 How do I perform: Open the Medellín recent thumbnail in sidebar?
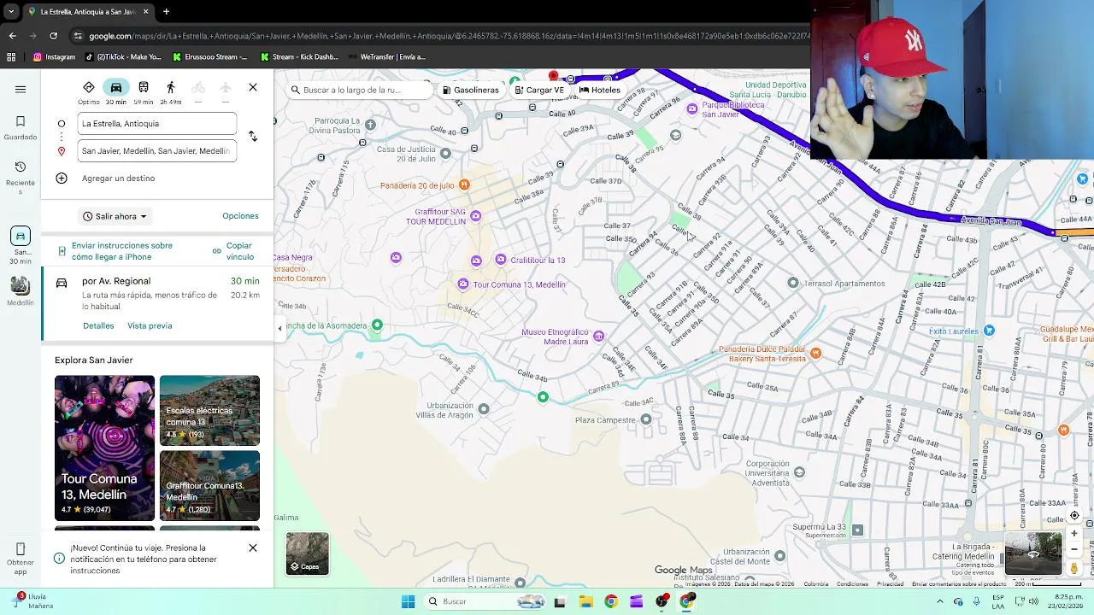[21, 290]
